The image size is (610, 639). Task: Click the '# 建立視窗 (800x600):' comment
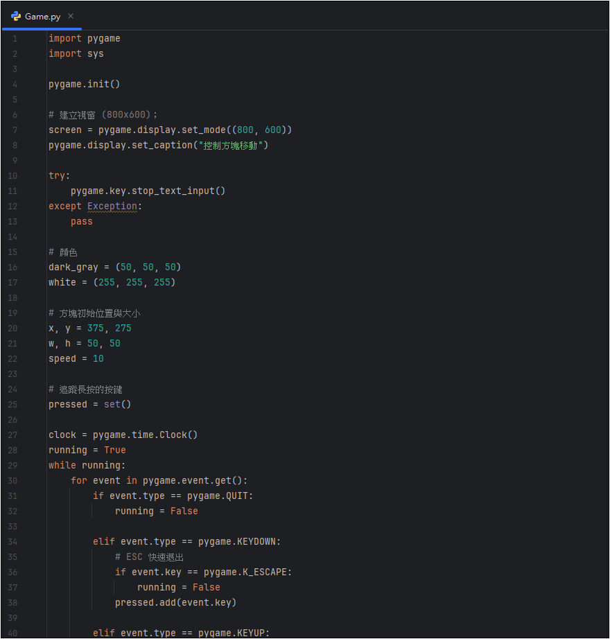click(103, 115)
